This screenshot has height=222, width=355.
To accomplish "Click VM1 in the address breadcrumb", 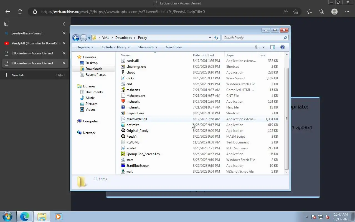I will (x=105, y=38).
